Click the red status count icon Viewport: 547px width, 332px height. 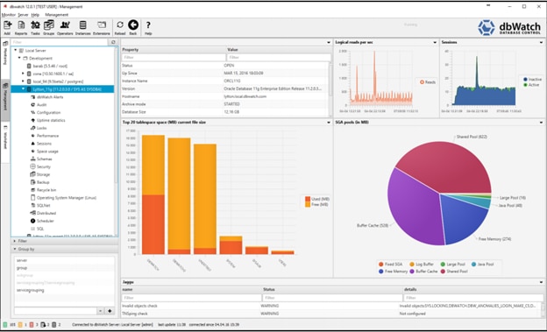pyautogui.click(x=32, y=325)
